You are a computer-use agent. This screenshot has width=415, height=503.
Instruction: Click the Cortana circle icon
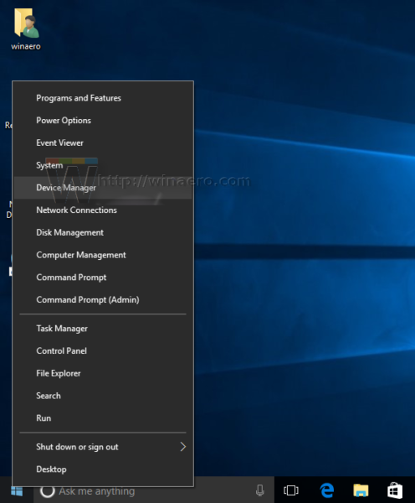click(x=48, y=491)
